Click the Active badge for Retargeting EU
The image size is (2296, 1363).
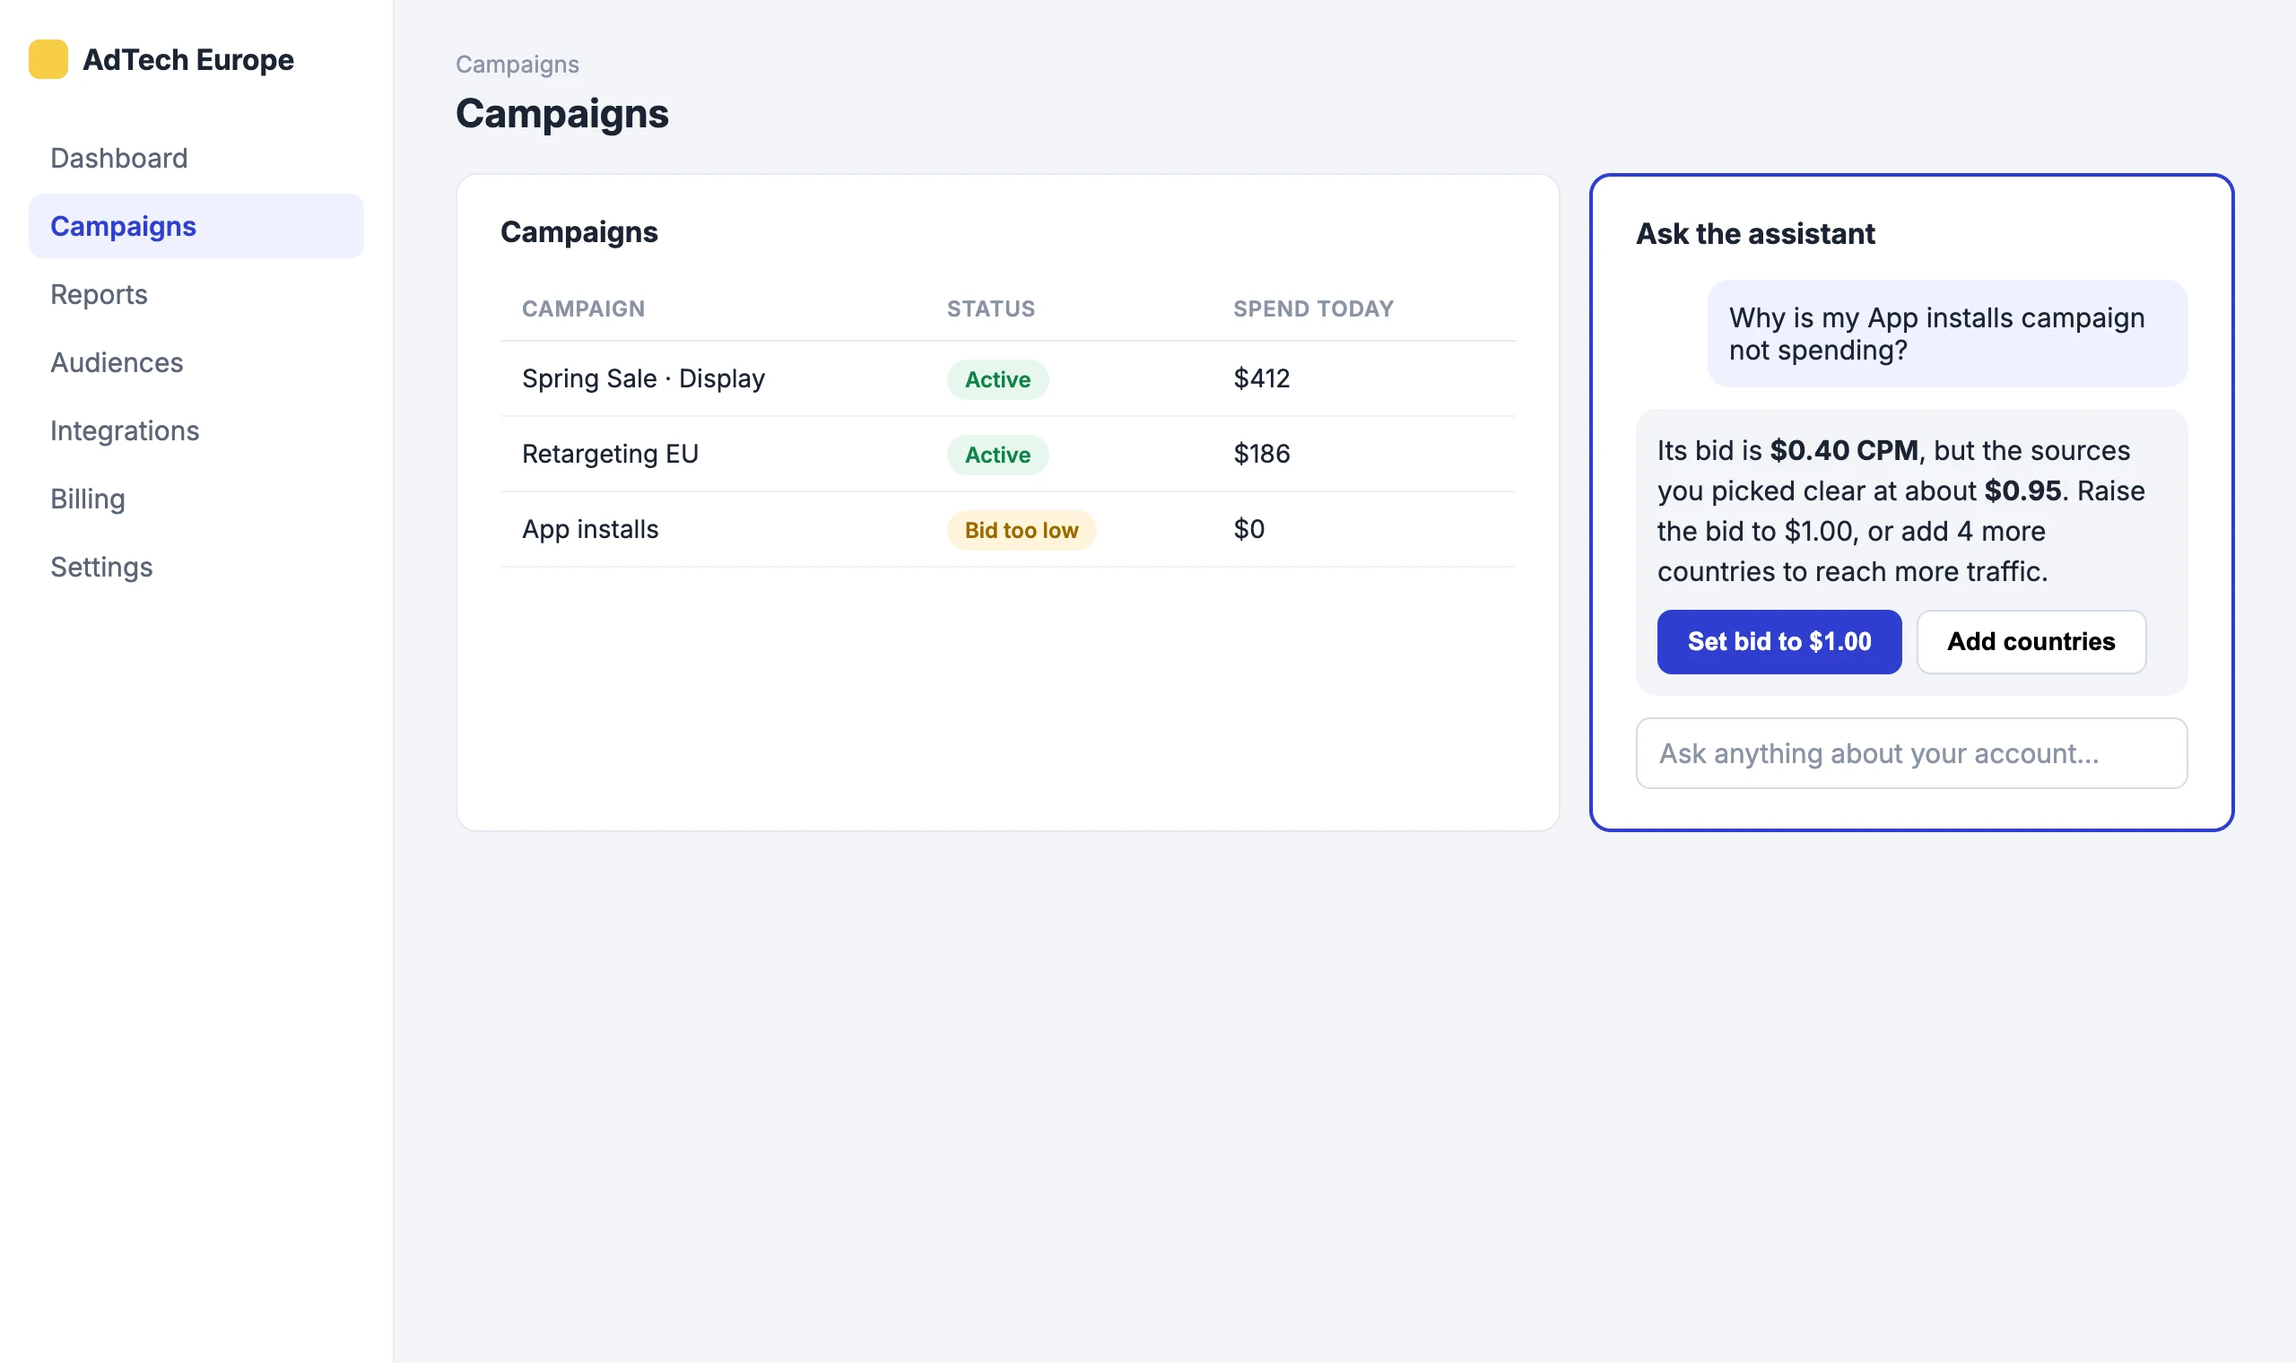[x=997, y=455]
